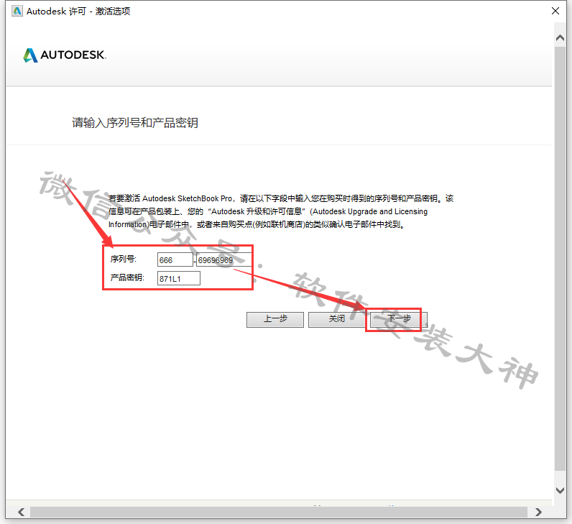Click the instruction text line starting 若要激活 Autodesk SketchBook Pro
Screen dimensions: 572x524
tap(281, 198)
